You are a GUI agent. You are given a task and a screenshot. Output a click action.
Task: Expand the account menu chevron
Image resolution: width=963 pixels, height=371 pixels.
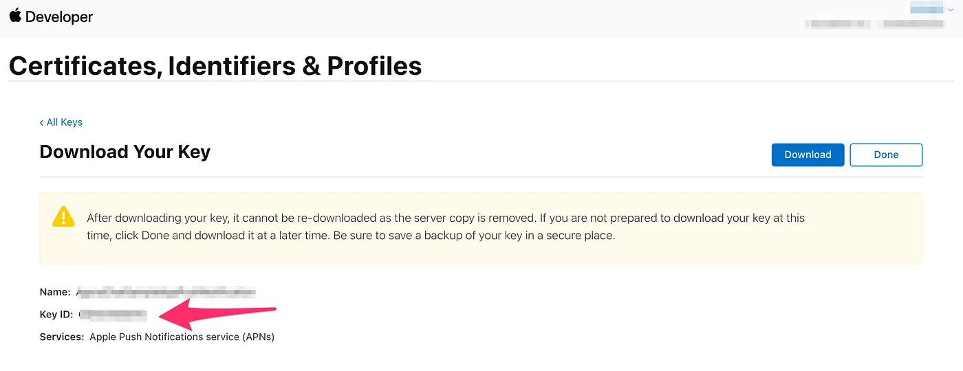(951, 10)
